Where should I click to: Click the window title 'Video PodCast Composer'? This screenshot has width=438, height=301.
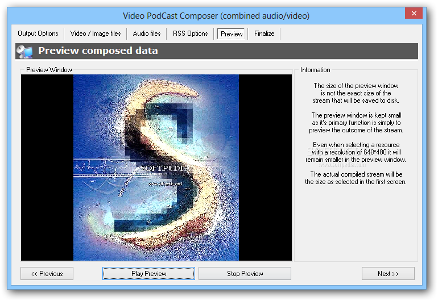pos(170,16)
